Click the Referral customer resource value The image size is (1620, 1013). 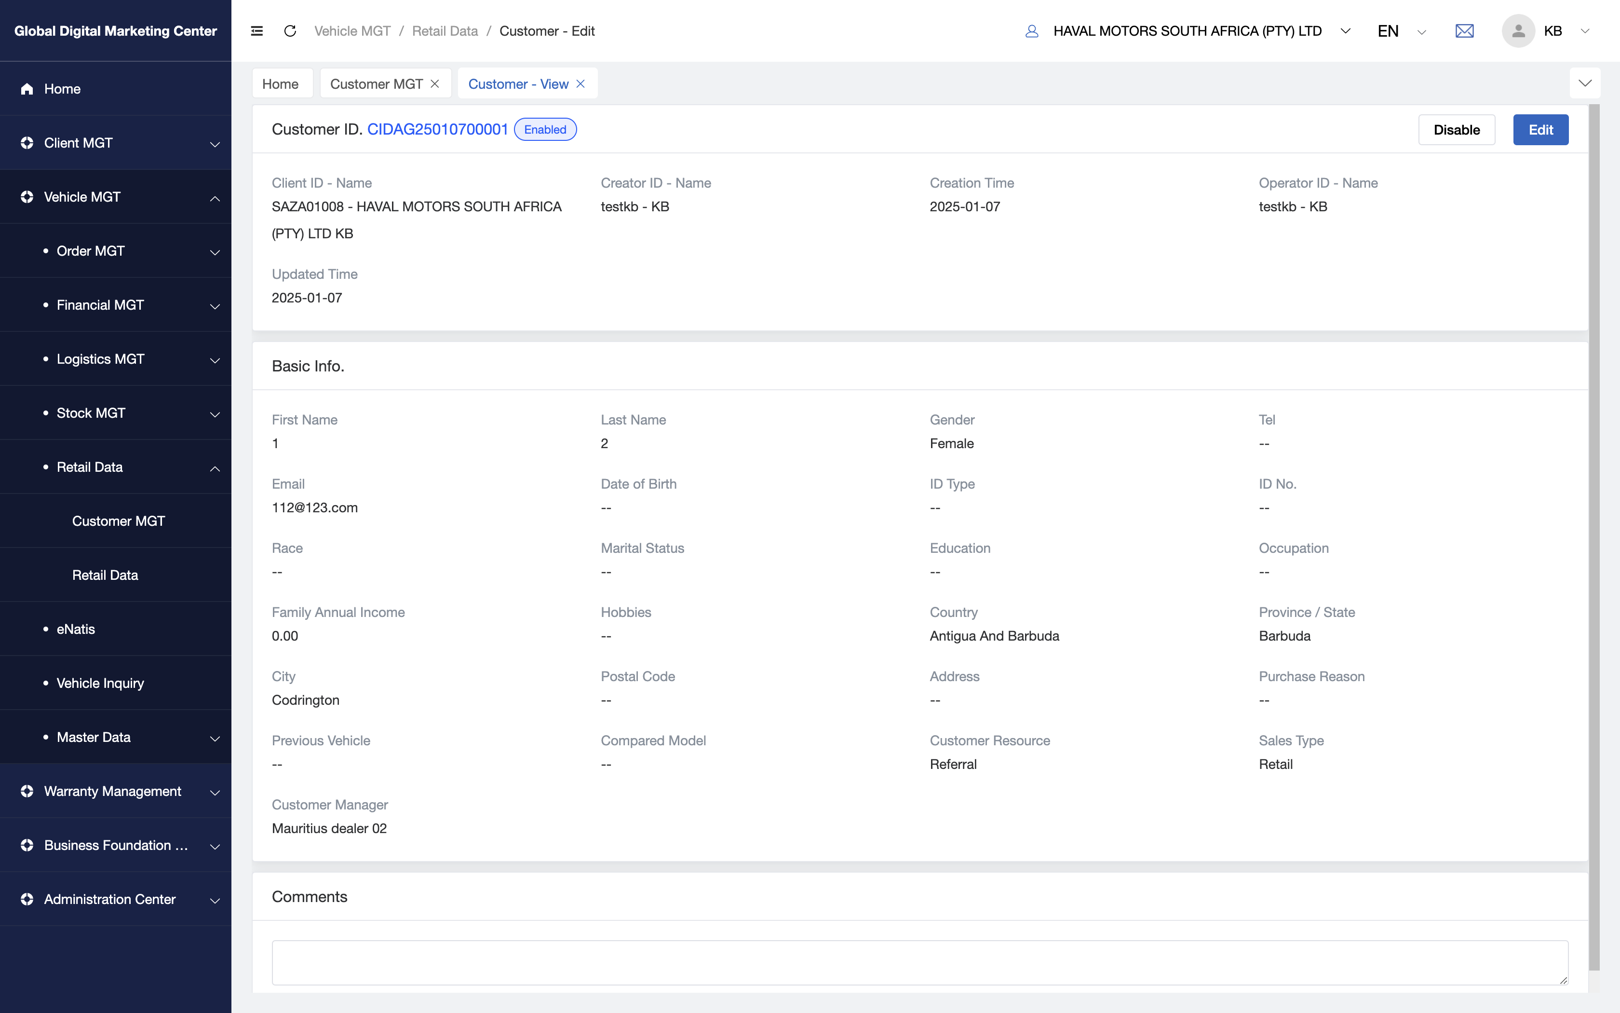coord(953,765)
